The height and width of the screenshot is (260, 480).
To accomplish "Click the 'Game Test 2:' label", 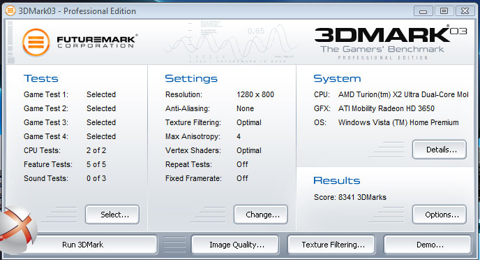I will (x=46, y=108).
